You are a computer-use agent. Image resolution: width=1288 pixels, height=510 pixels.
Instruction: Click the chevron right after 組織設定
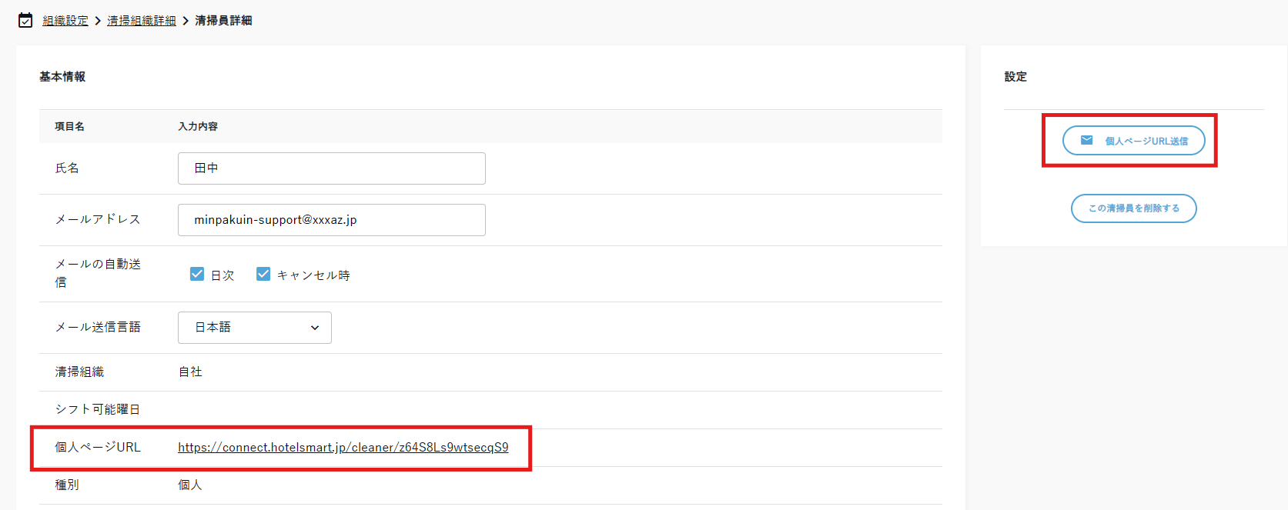point(98,21)
